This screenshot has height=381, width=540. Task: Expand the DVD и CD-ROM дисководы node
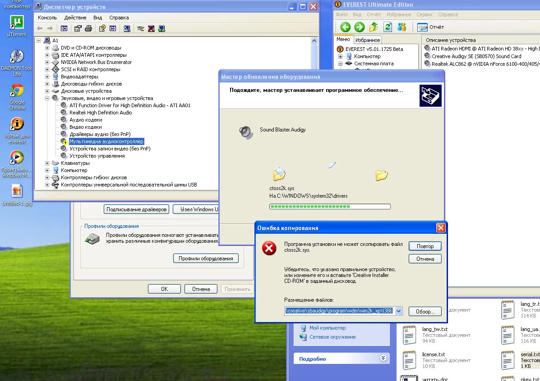pos(47,48)
